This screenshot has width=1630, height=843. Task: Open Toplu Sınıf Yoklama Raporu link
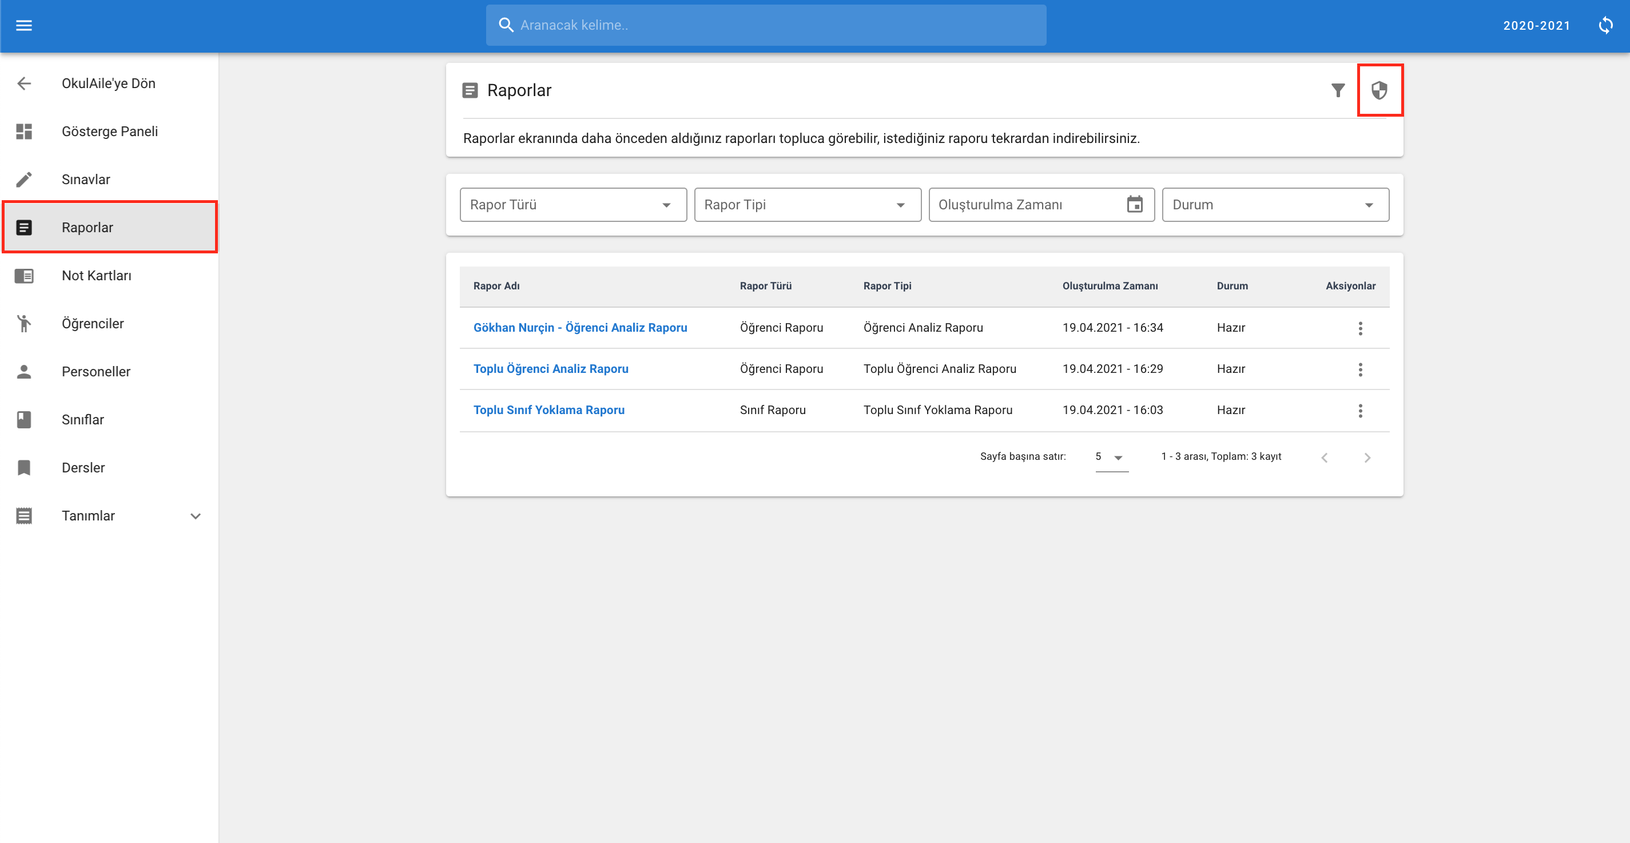point(548,410)
